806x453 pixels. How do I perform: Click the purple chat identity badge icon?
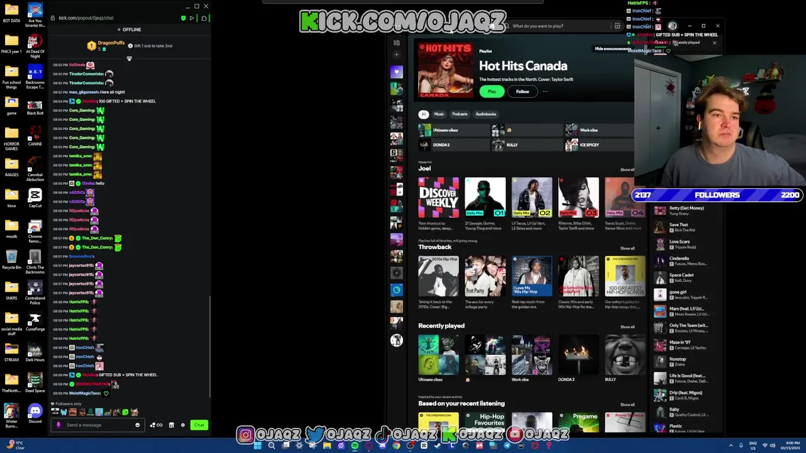(59, 425)
